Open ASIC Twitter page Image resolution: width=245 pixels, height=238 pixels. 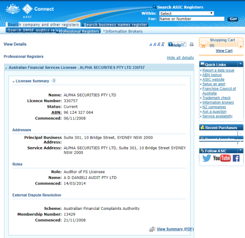[x=206, y=158]
